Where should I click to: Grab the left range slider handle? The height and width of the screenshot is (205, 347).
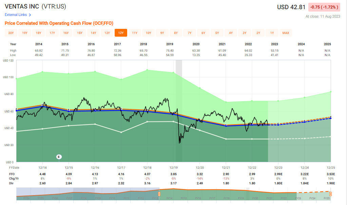coord(159,194)
